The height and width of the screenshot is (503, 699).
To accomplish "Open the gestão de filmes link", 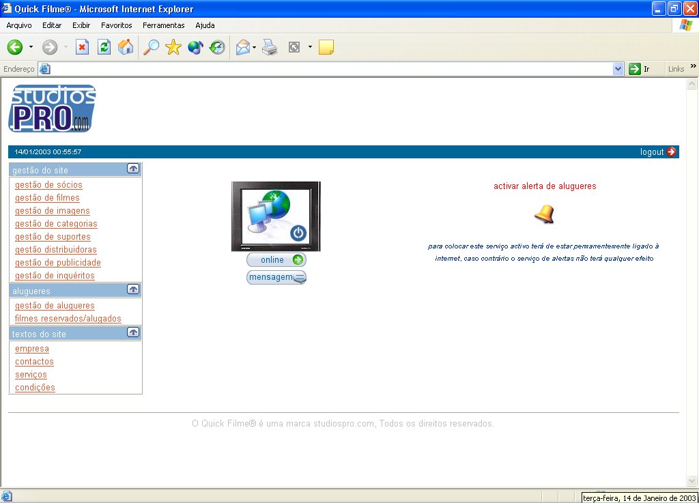I will 47,198.
